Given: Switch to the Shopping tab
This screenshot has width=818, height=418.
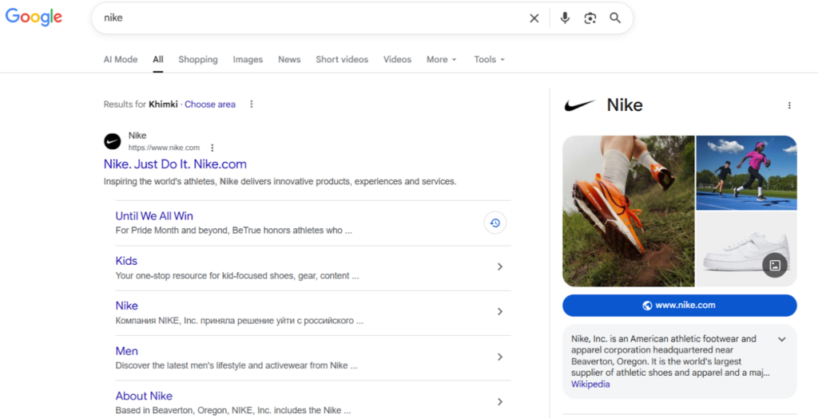Looking at the screenshot, I should point(198,60).
